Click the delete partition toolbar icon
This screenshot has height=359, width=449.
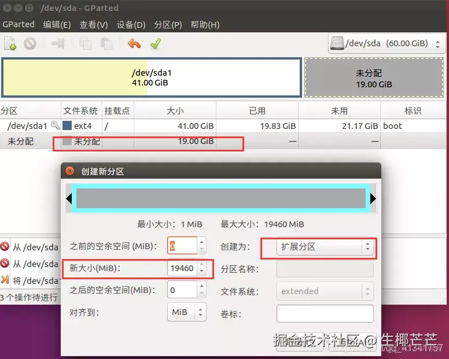[30, 43]
